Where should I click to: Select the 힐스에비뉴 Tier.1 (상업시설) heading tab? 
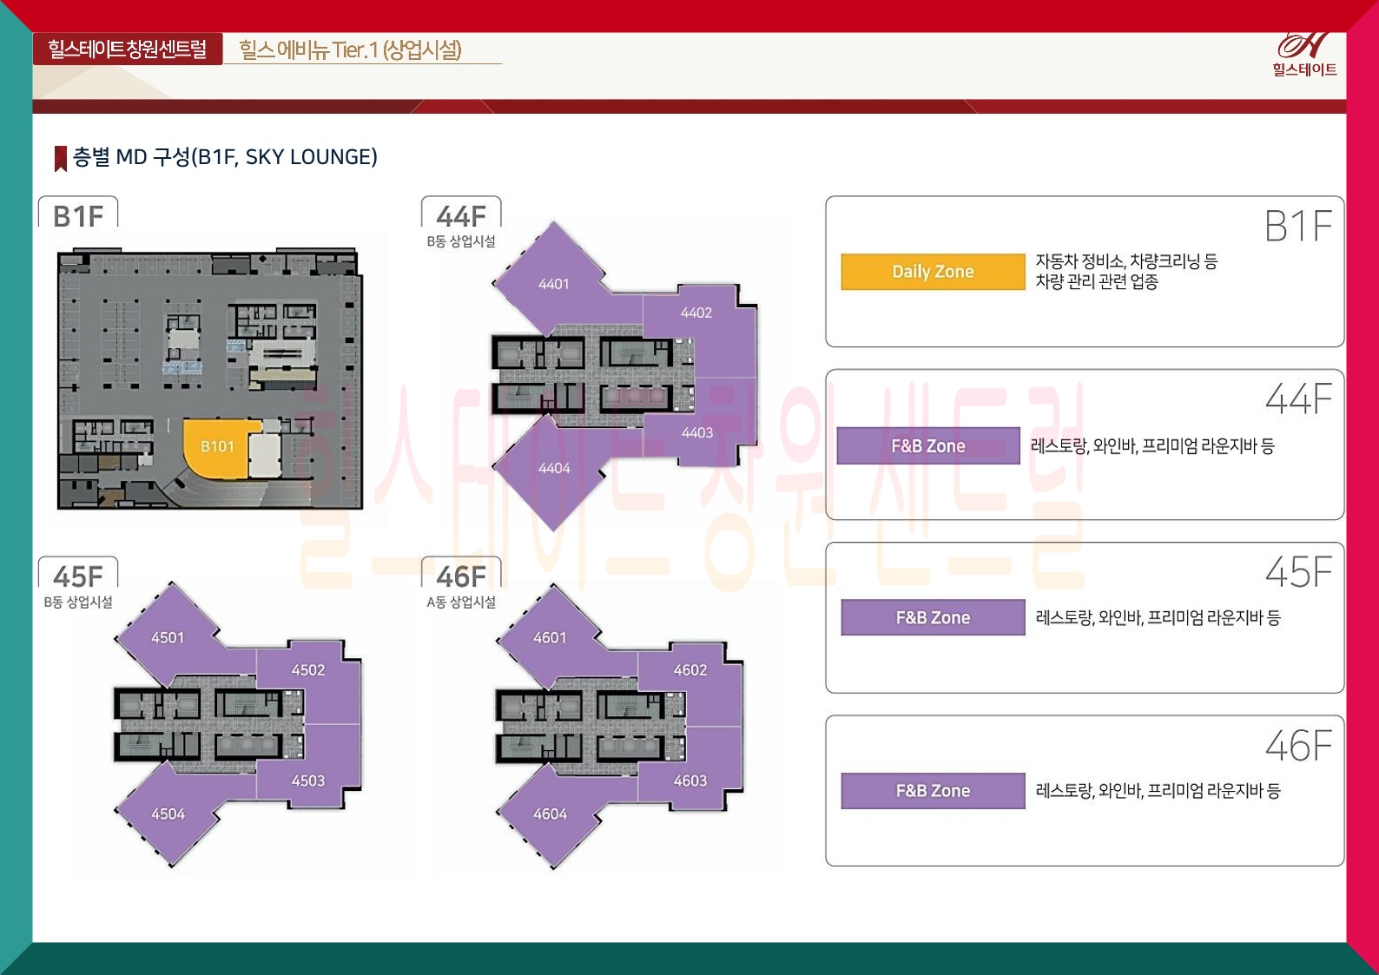coord(351,49)
